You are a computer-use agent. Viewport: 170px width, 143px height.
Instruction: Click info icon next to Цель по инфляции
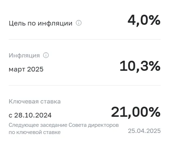pos(79,23)
